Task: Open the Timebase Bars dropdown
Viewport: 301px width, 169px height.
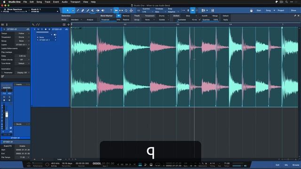Action: (160, 12)
